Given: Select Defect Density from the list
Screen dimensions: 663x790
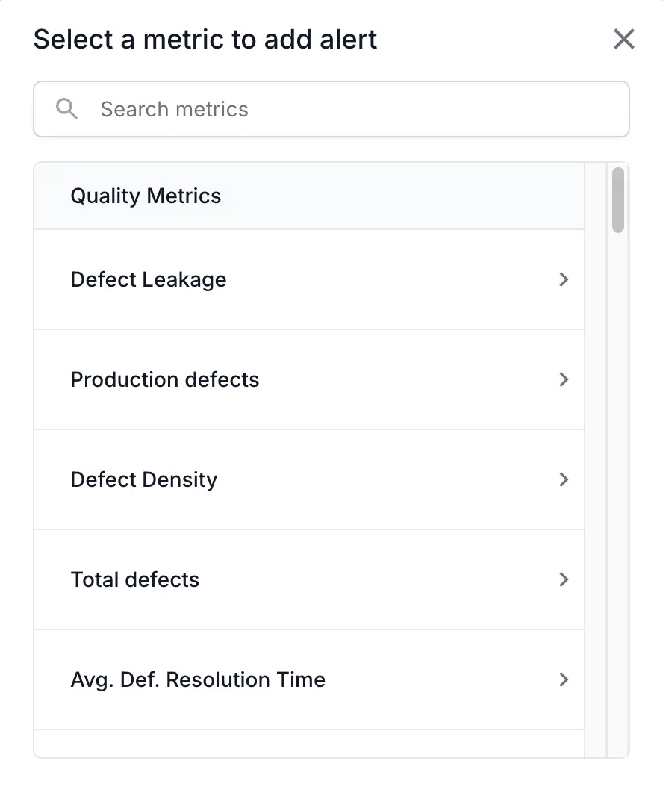Looking at the screenshot, I should click(x=144, y=479).
